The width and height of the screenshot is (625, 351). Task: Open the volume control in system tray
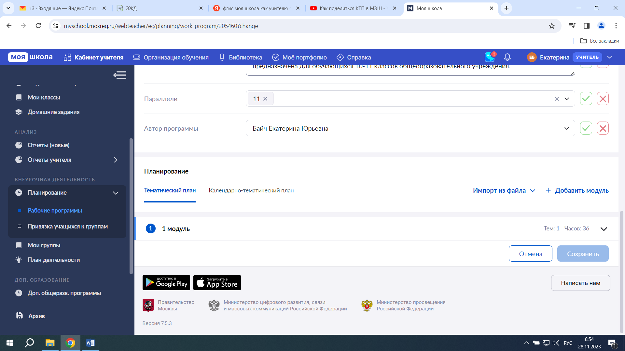(x=556, y=343)
